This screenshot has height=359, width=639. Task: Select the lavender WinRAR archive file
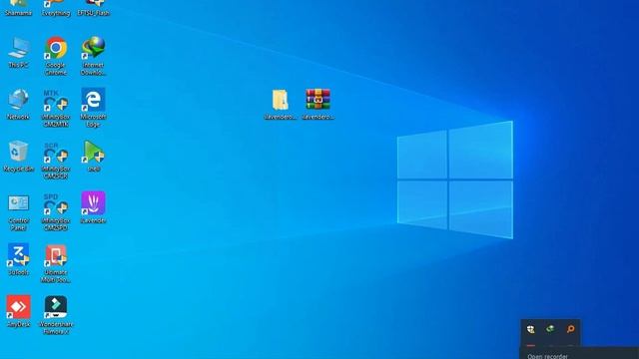(319, 100)
